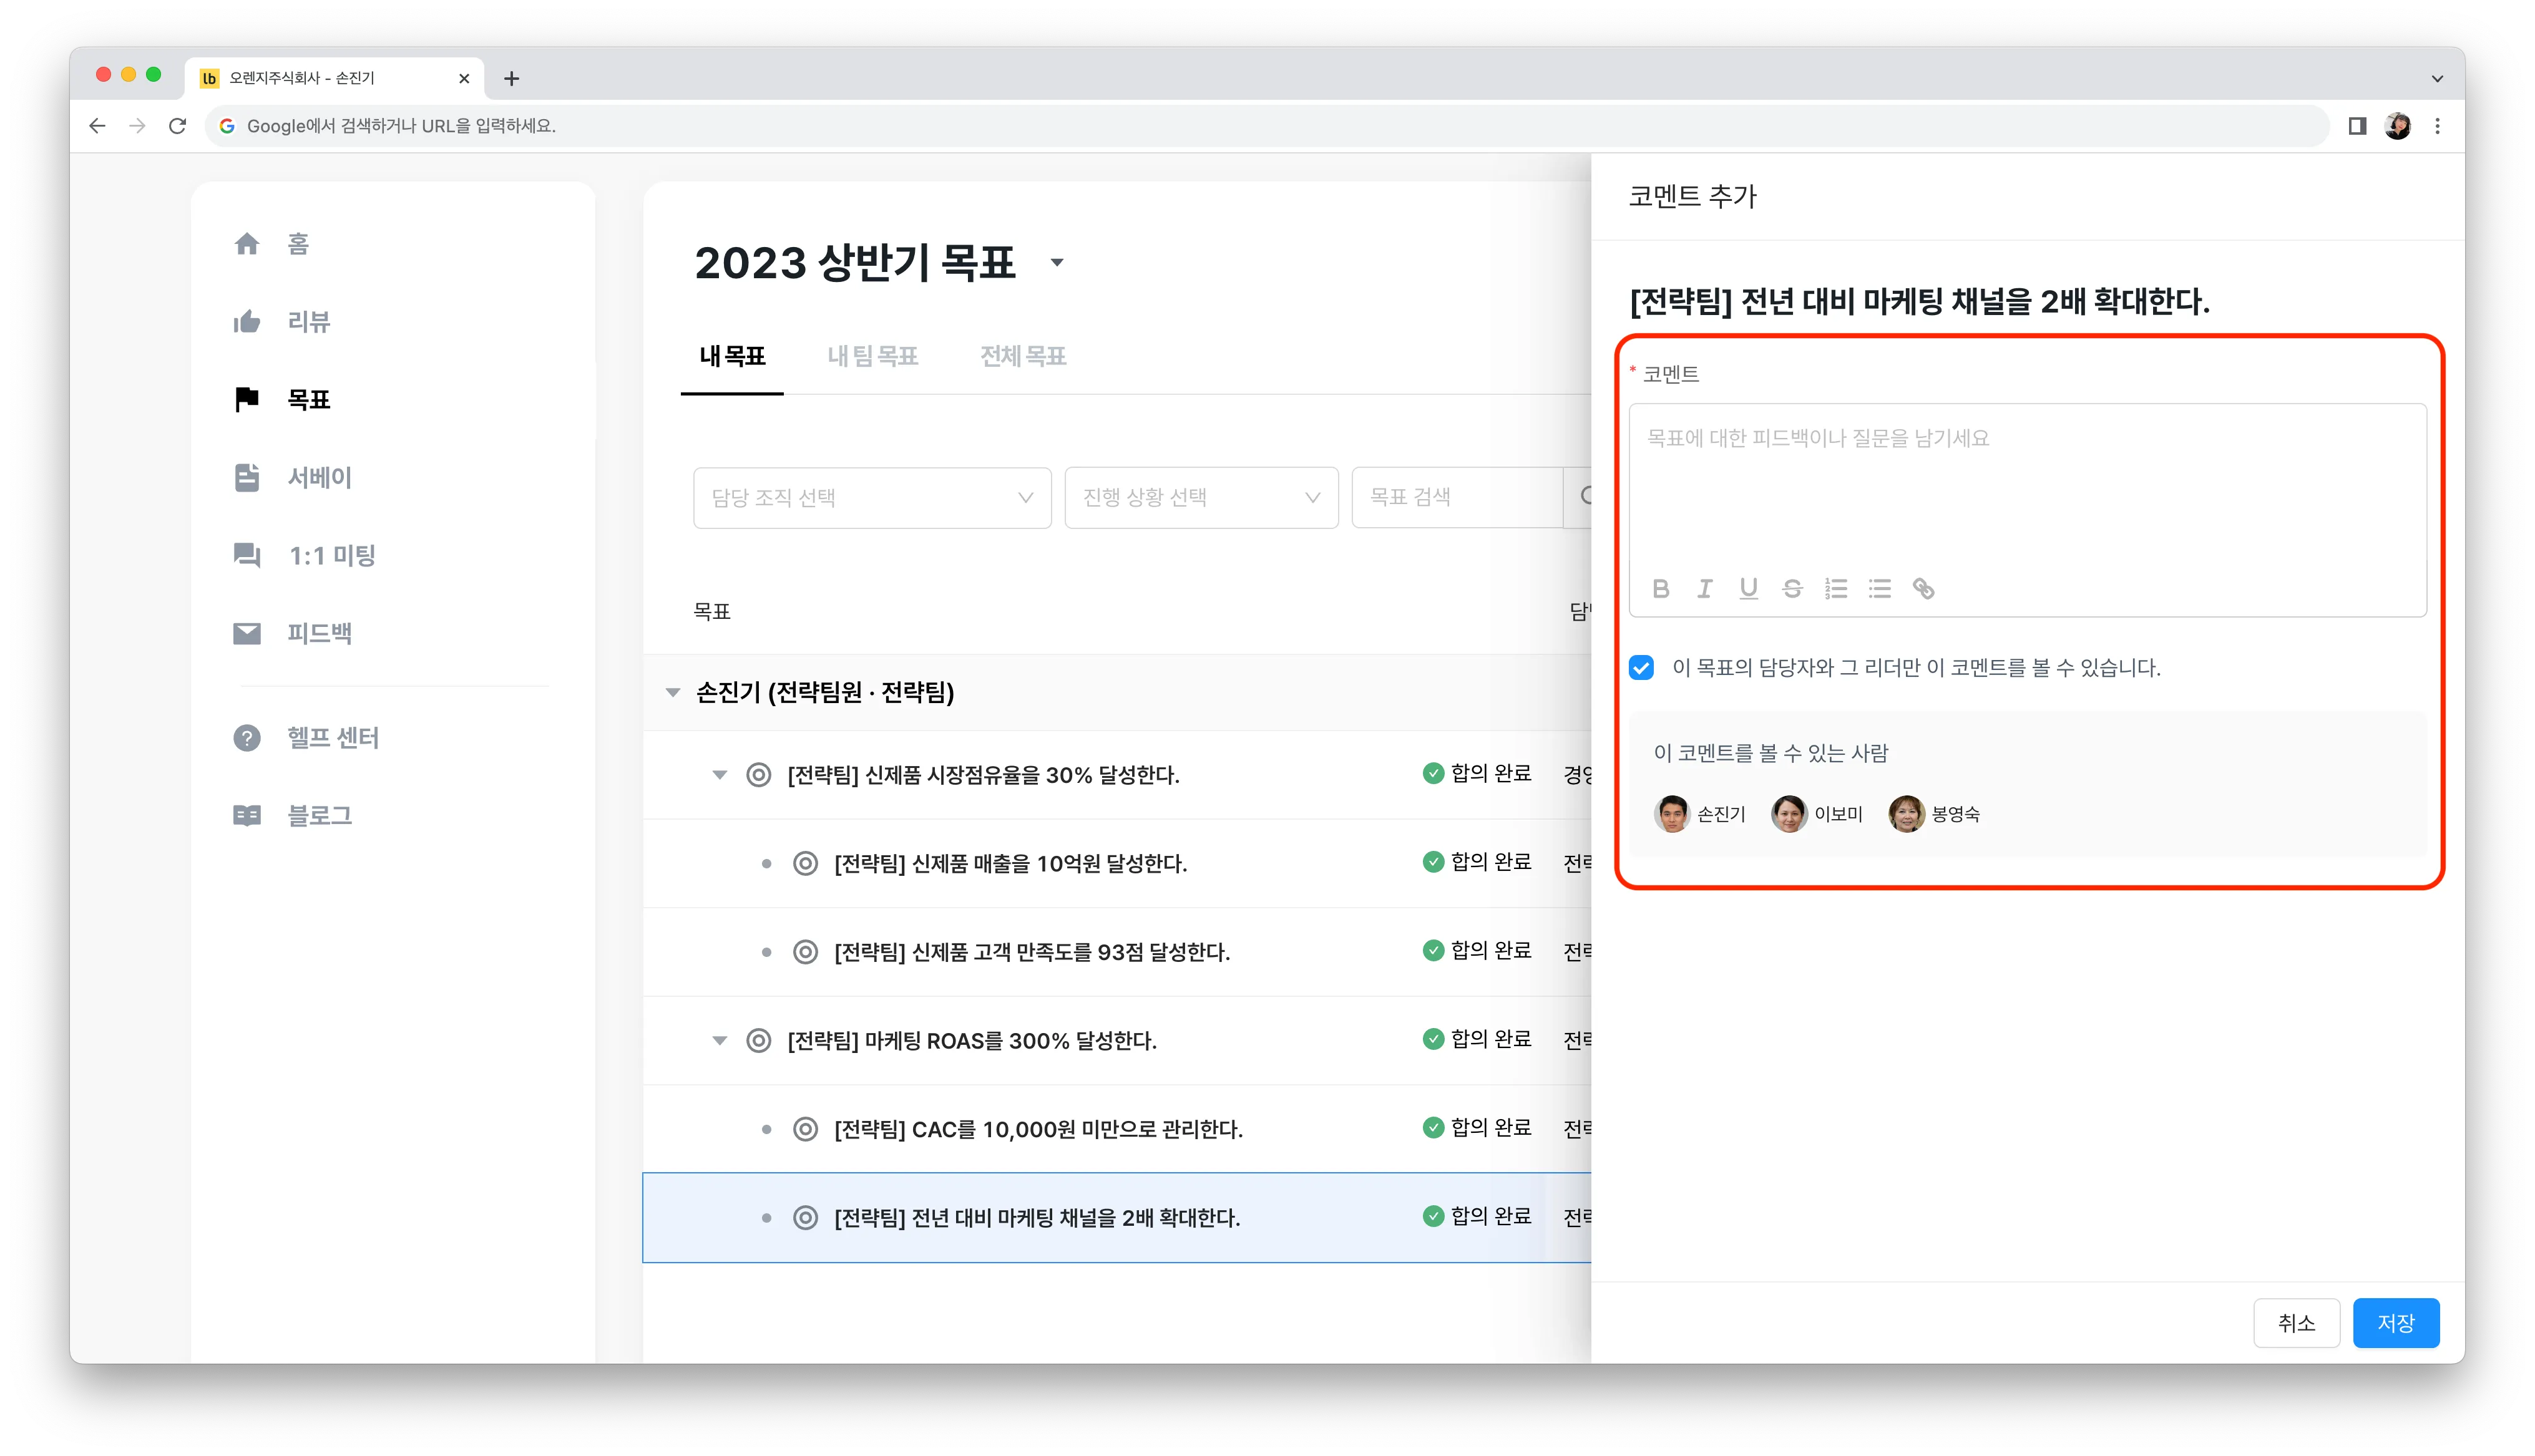Collapse the 마케팅 ROAS를 300% goal

720,1041
